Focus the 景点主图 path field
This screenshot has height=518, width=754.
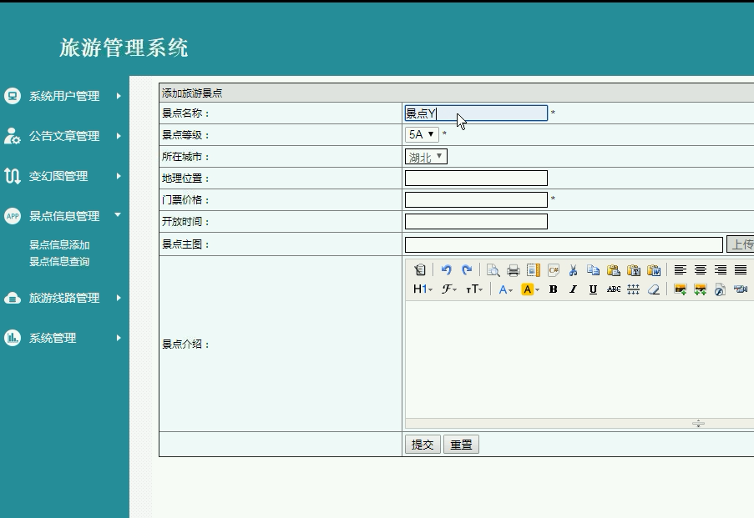pos(564,244)
